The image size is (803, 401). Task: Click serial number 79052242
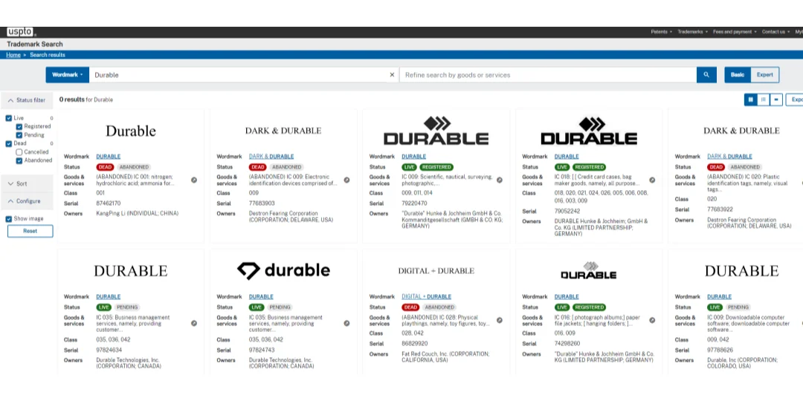pos(567,211)
